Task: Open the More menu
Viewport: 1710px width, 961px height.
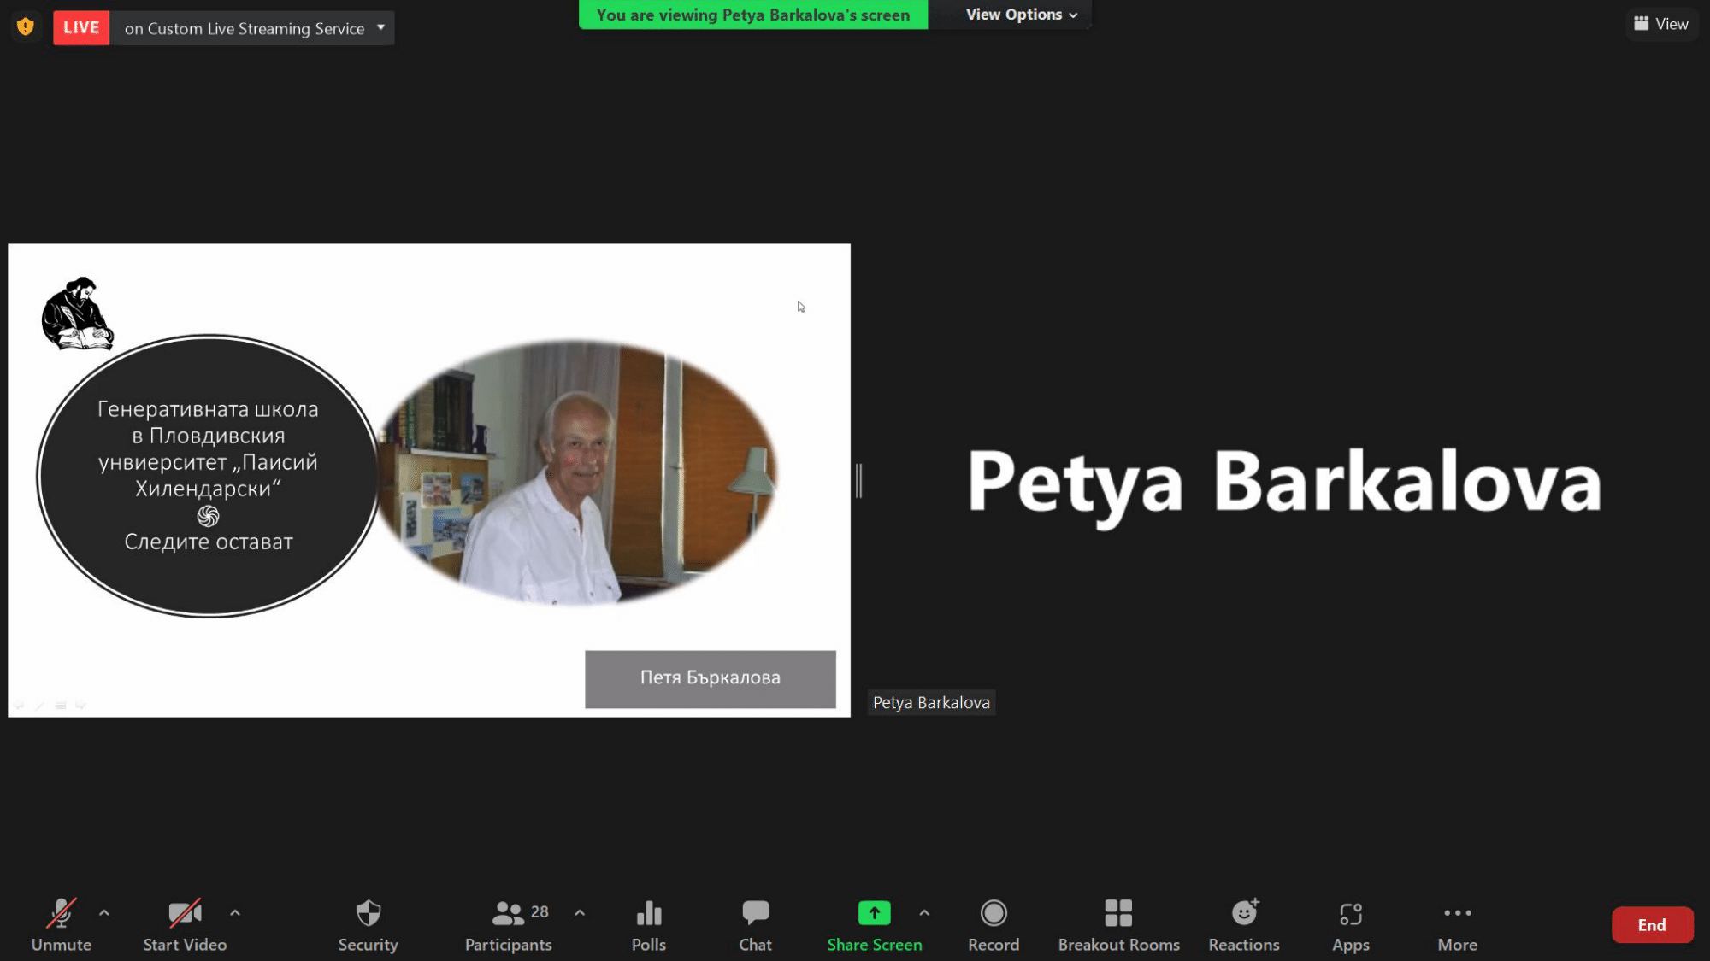Action: coord(1457,924)
